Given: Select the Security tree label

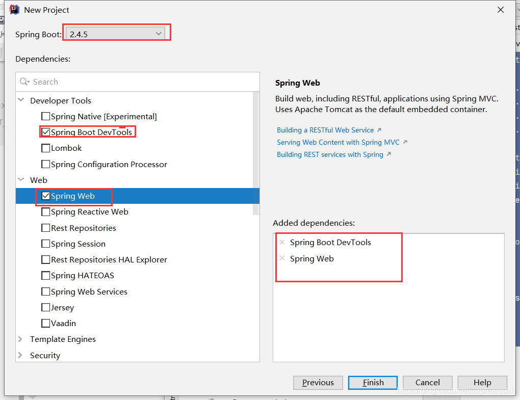Looking at the screenshot, I should pos(45,355).
